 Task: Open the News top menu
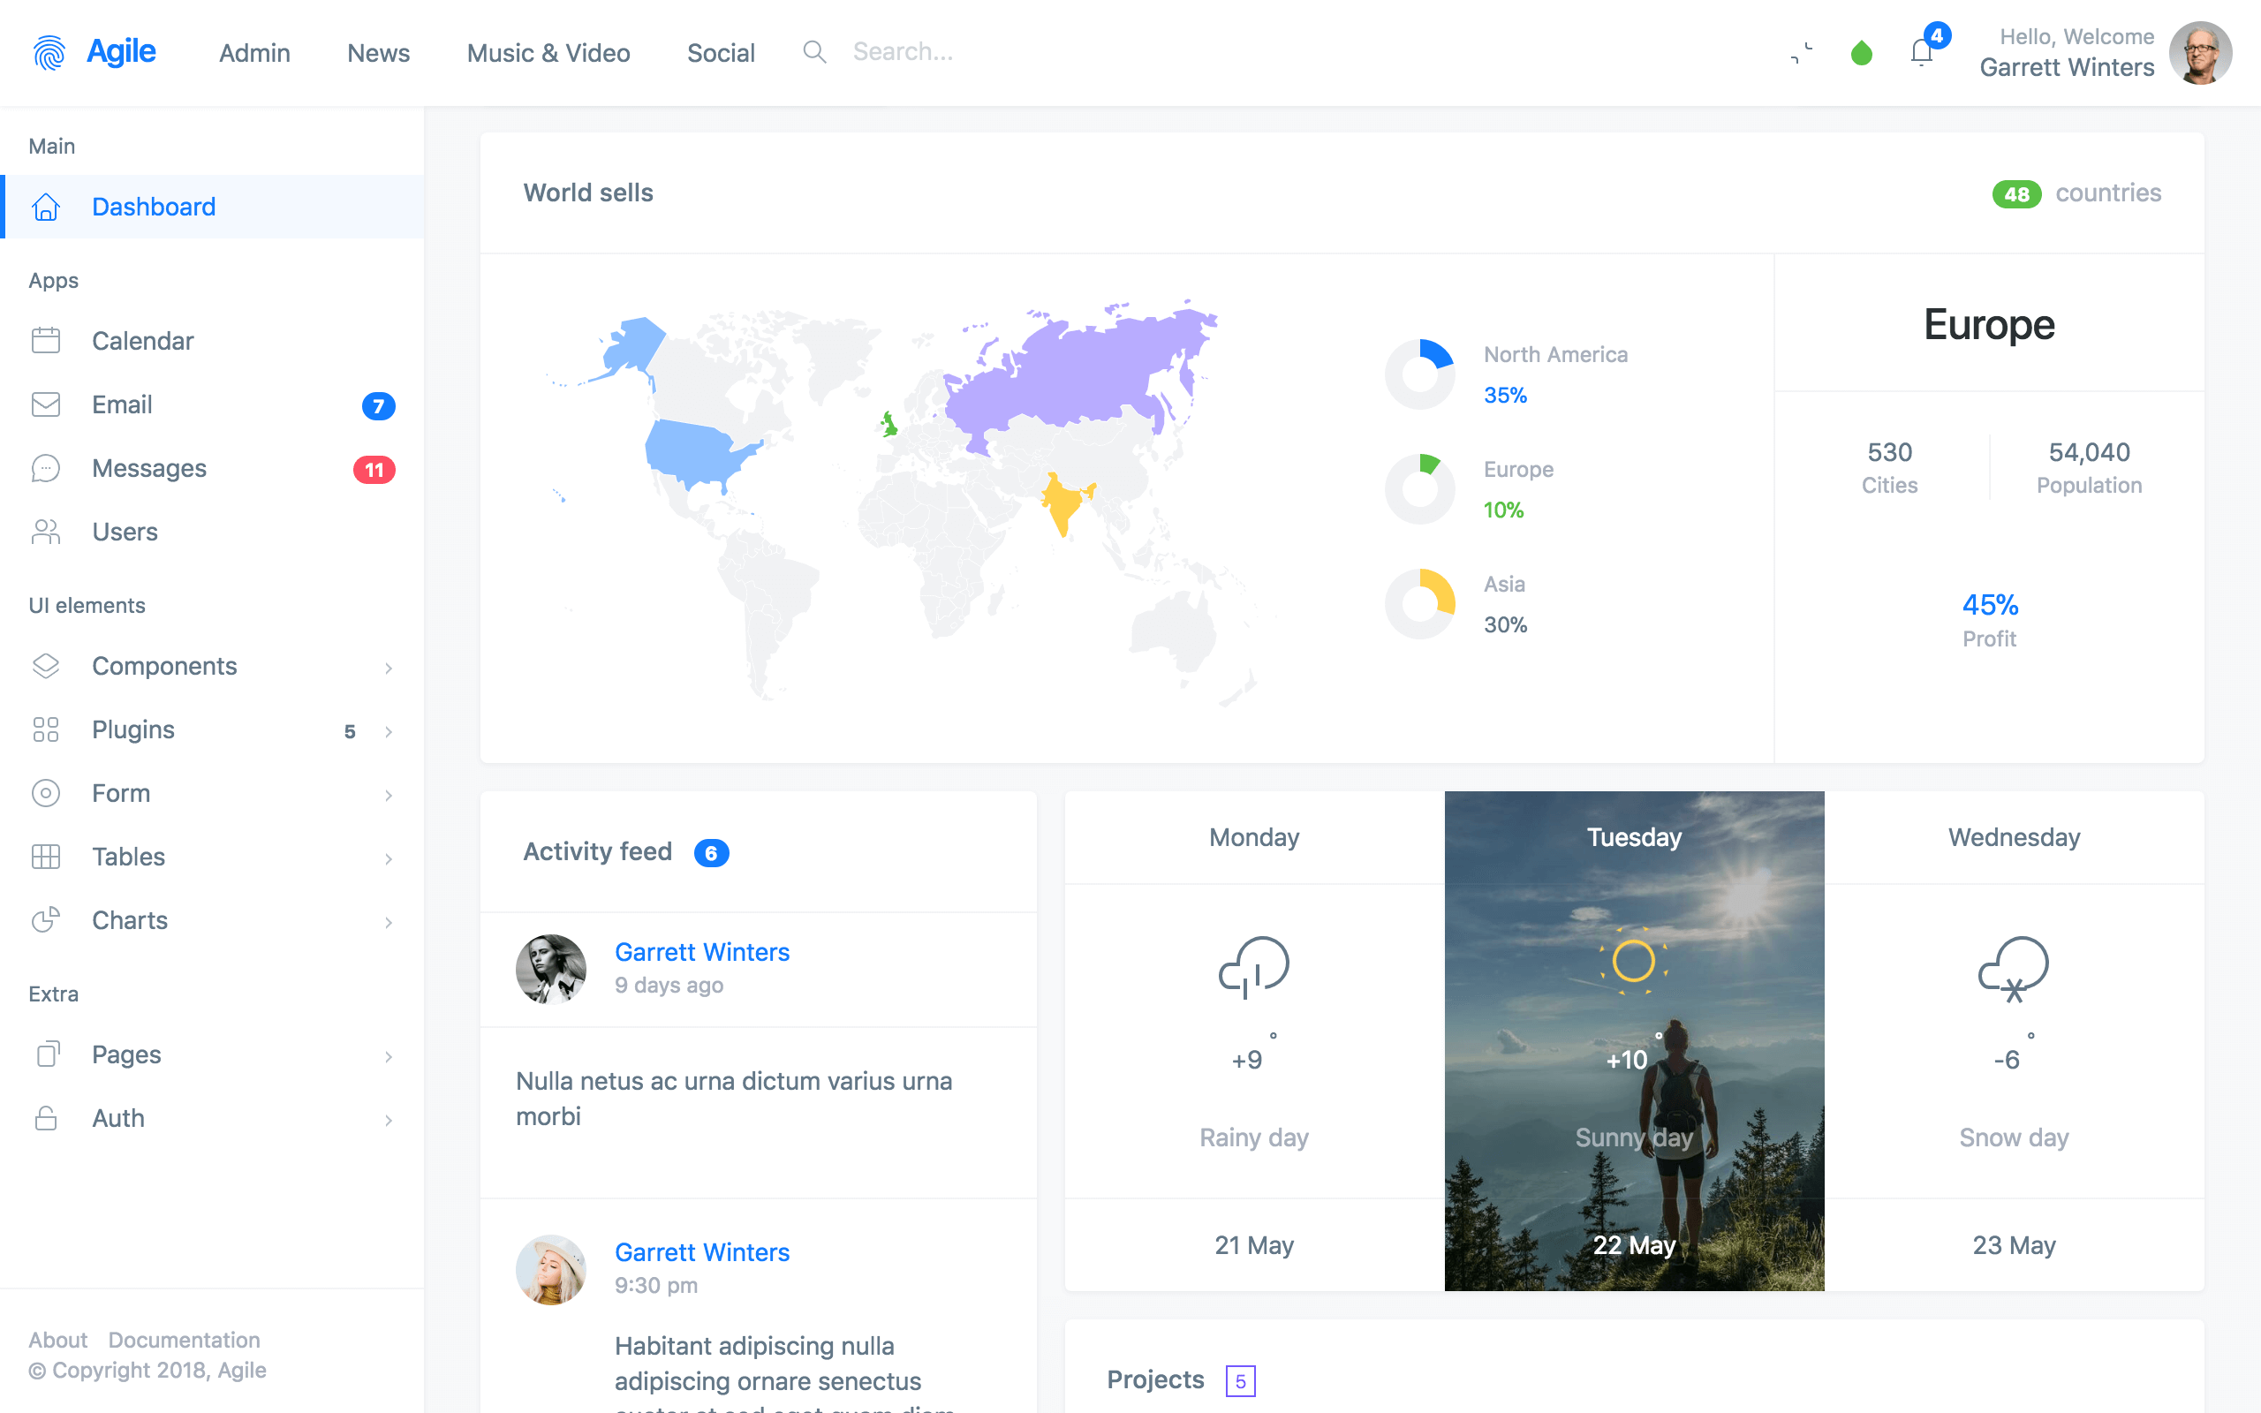[x=378, y=53]
